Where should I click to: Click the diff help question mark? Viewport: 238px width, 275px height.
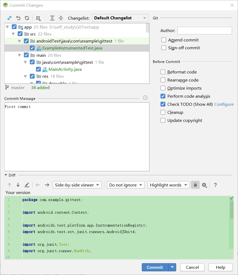point(215,185)
